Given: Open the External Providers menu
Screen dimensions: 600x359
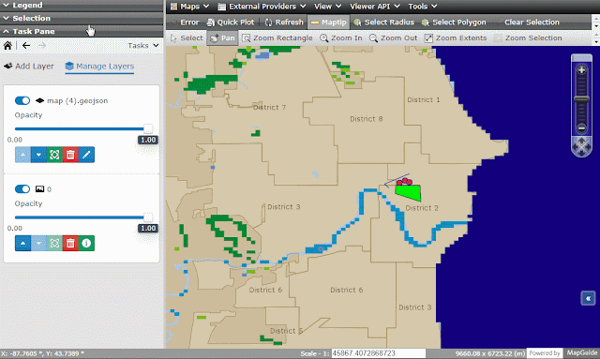Looking at the screenshot, I should [262, 7].
